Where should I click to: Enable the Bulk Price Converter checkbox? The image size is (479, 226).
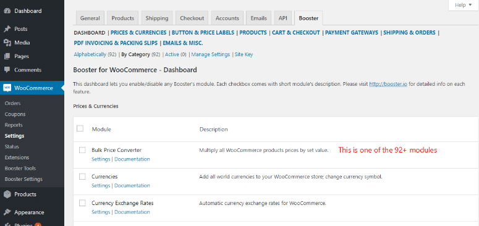coord(82,150)
